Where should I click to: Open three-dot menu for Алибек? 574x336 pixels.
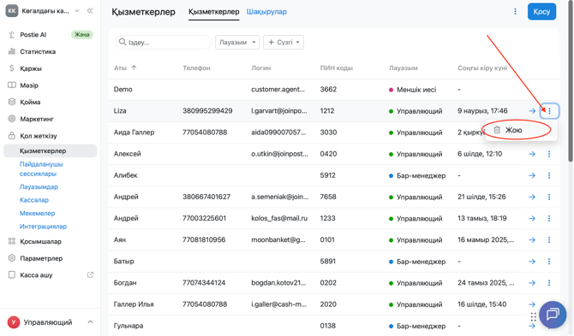(549, 175)
